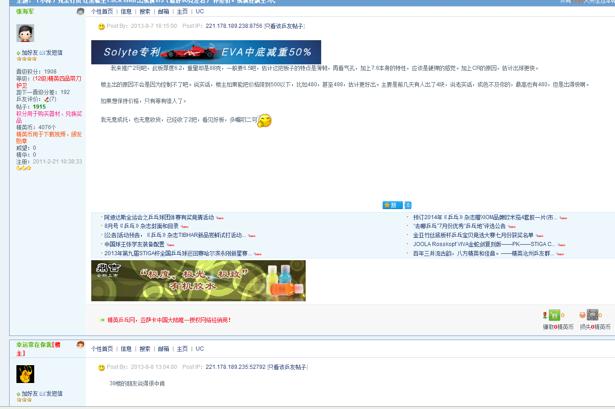The image size is (615, 409).
Task: Click the gray brick icon beside 损失0精英币
Action: pos(593,315)
